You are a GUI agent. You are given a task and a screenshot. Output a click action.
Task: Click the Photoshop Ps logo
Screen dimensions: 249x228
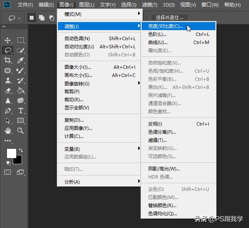tap(7, 5)
